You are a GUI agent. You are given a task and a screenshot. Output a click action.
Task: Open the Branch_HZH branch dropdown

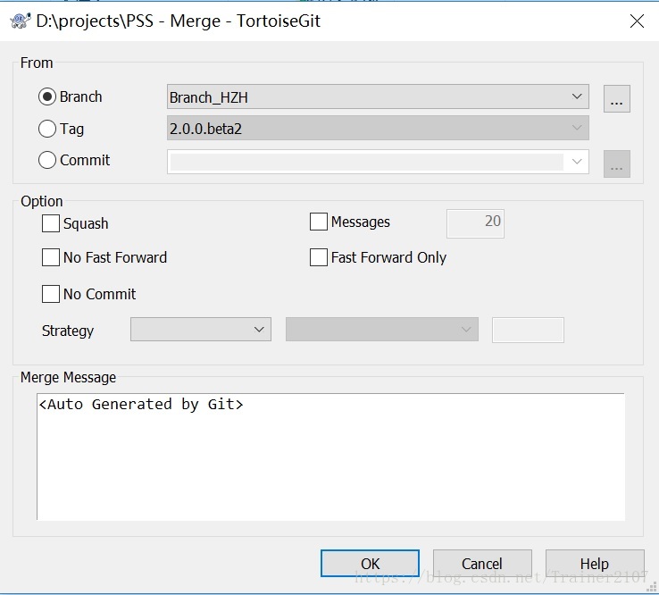(378, 96)
